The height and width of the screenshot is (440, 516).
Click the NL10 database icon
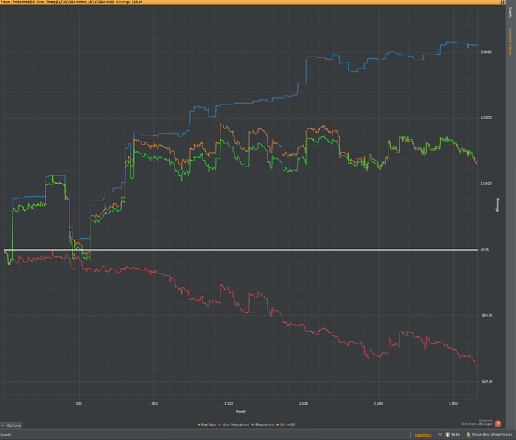(447, 435)
